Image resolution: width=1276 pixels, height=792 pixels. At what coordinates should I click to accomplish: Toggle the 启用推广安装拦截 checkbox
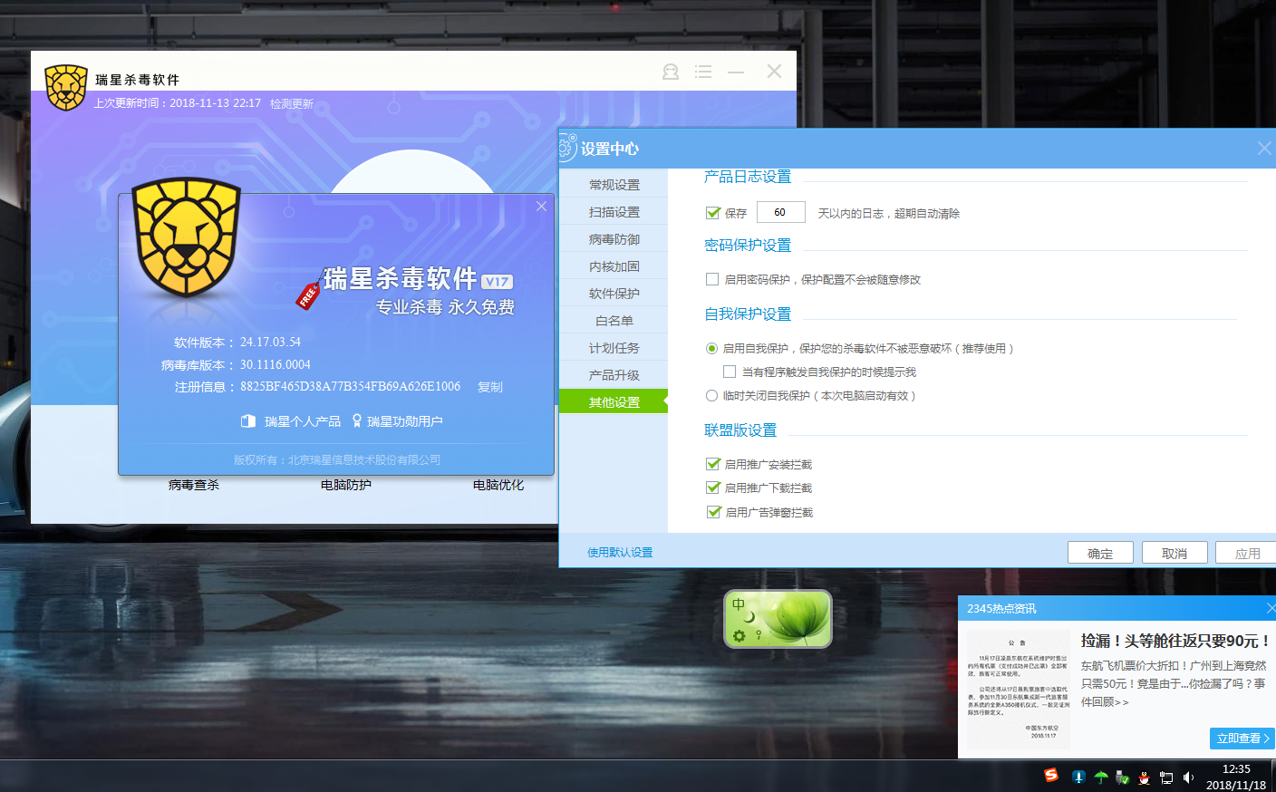click(x=712, y=464)
